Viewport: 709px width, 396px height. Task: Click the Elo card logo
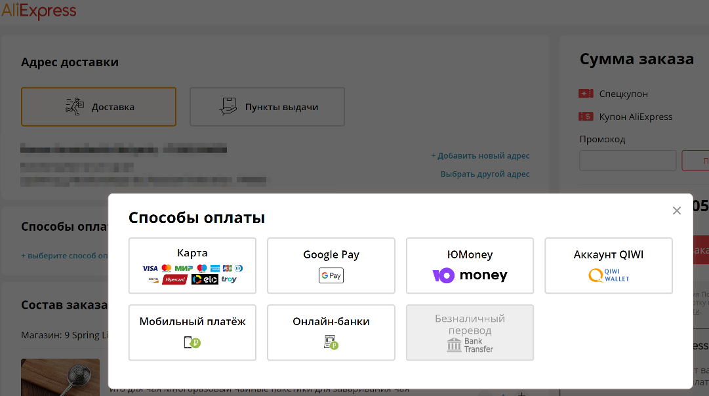[x=205, y=279]
